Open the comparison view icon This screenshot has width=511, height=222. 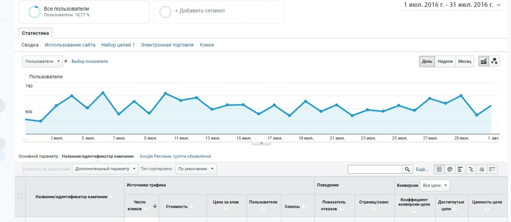point(471,169)
